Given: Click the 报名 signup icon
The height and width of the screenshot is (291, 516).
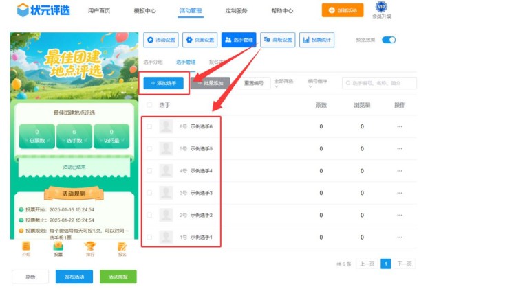Looking at the screenshot, I should pyautogui.click(x=122, y=247).
